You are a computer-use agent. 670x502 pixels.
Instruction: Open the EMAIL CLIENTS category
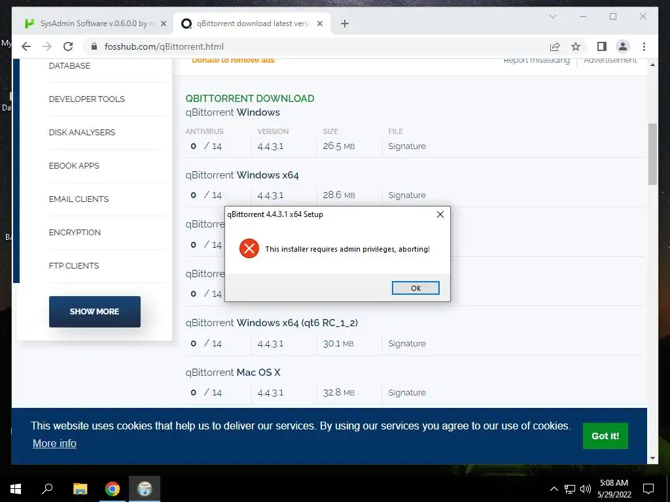tap(79, 199)
